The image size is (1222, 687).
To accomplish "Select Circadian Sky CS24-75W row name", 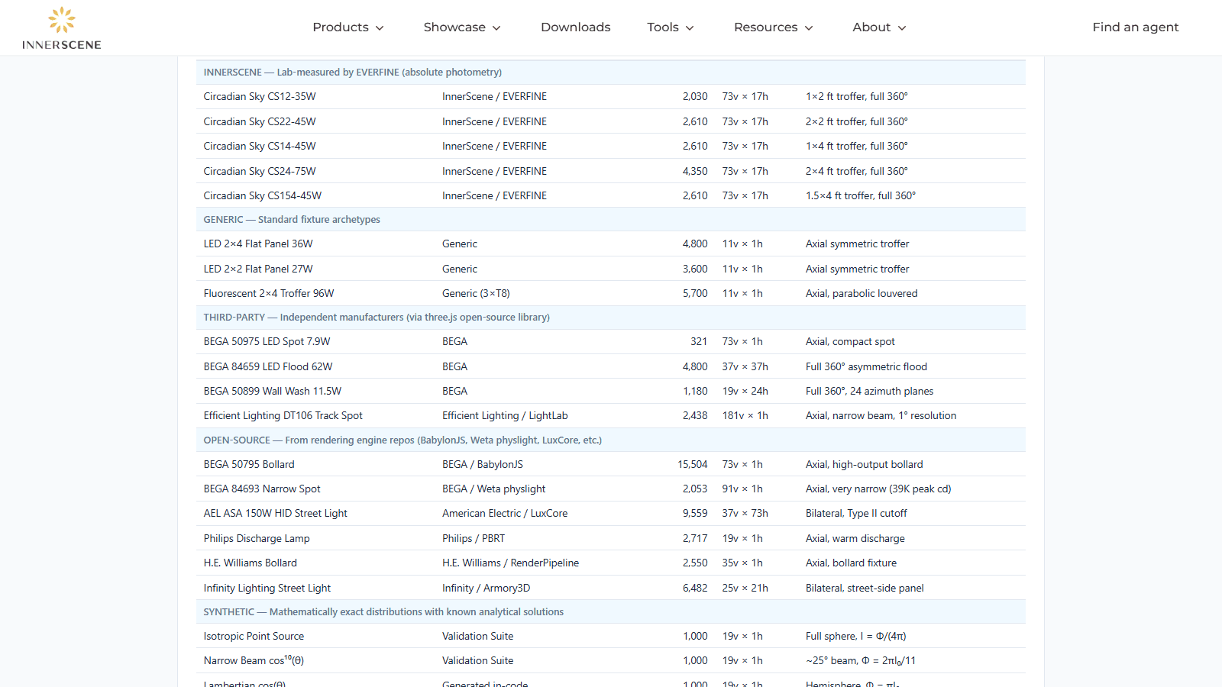I will (x=260, y=171).
